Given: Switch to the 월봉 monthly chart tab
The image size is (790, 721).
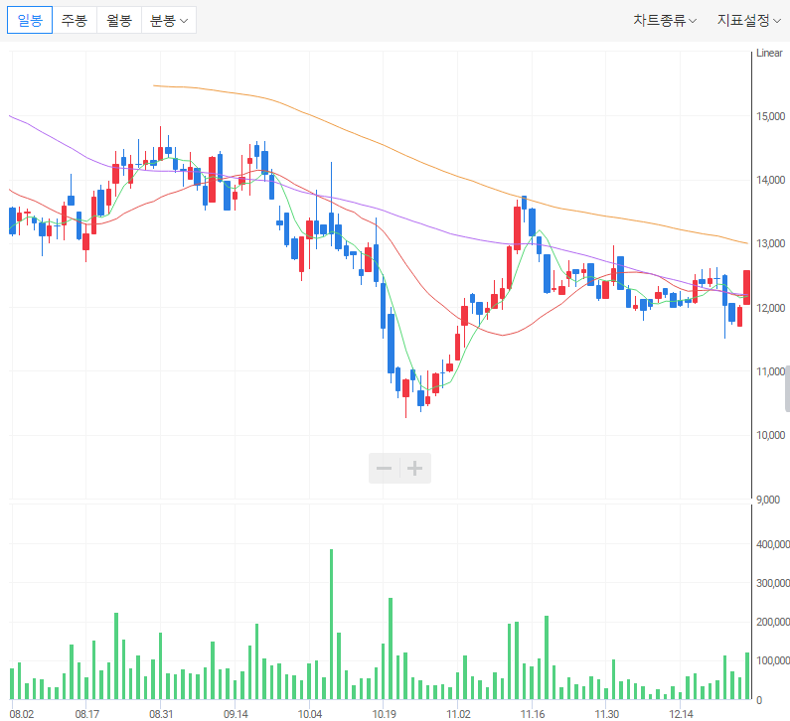Looking at the screenshot, I should 119,20.
